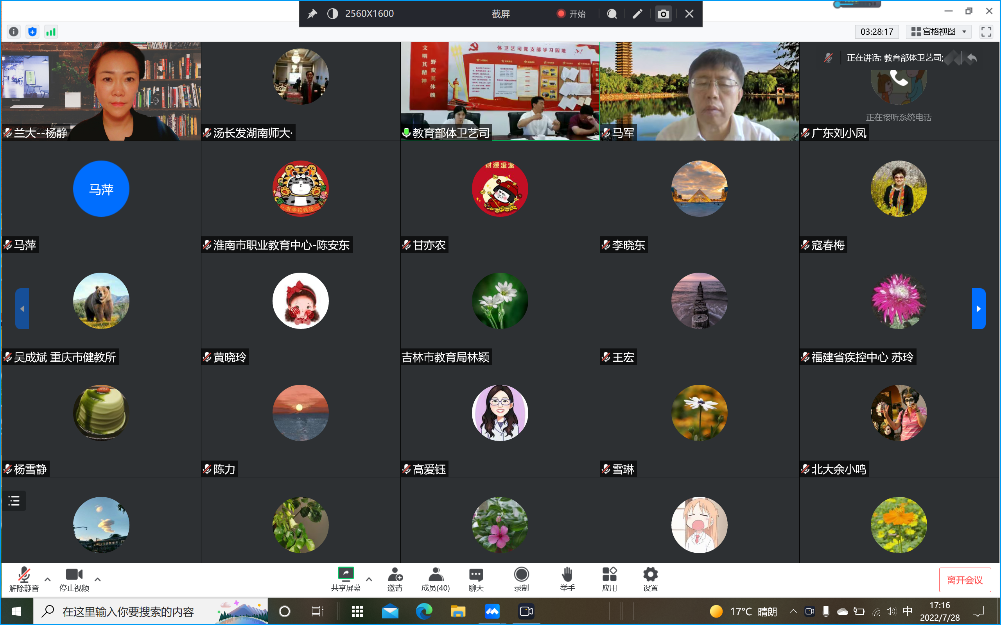The width and height of the screenshot is (1001, 625).
Task: Open the Chat (聊天) panel
Action: (x=476, y=575)
